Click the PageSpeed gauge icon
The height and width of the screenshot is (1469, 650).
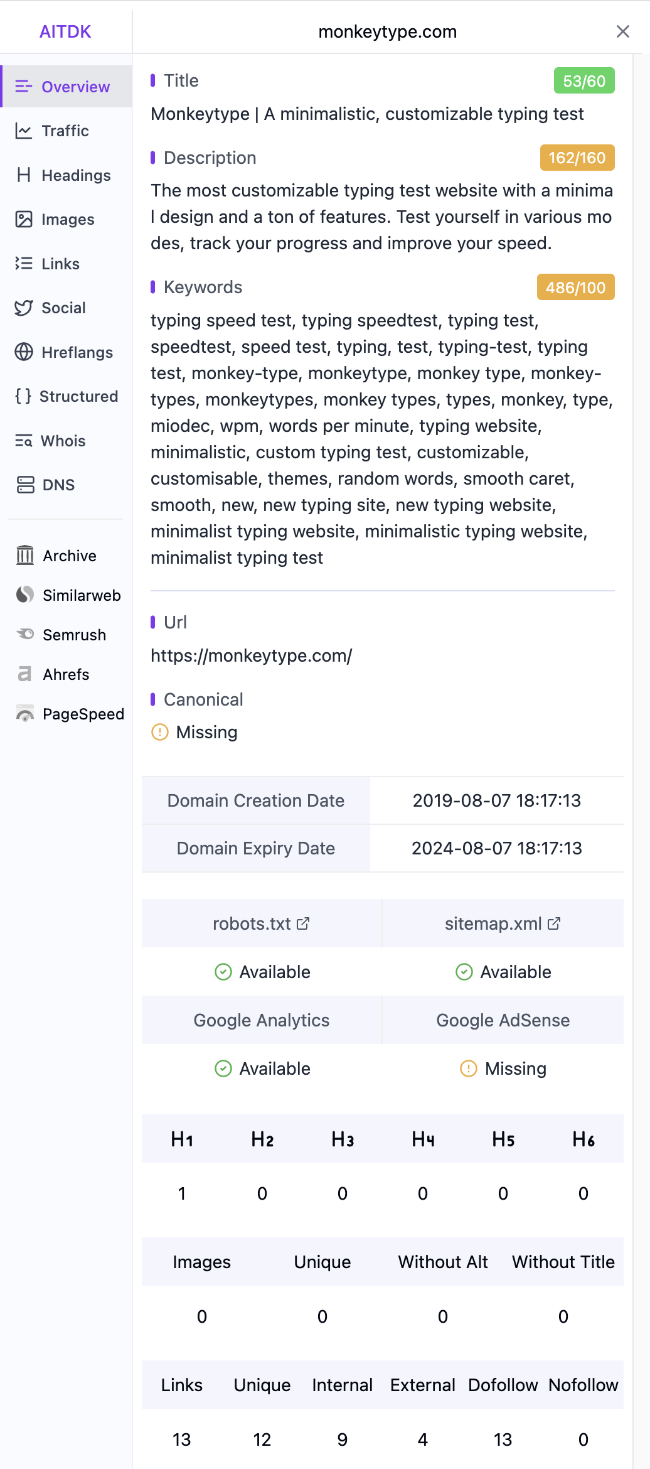(x=25, y=714)
